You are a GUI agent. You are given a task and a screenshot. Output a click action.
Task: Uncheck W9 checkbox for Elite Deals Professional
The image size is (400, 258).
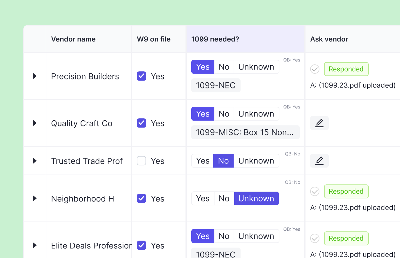coord(141,245)
